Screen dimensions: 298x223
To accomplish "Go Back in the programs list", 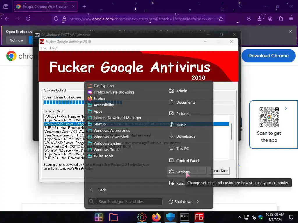I will point(98,190).
